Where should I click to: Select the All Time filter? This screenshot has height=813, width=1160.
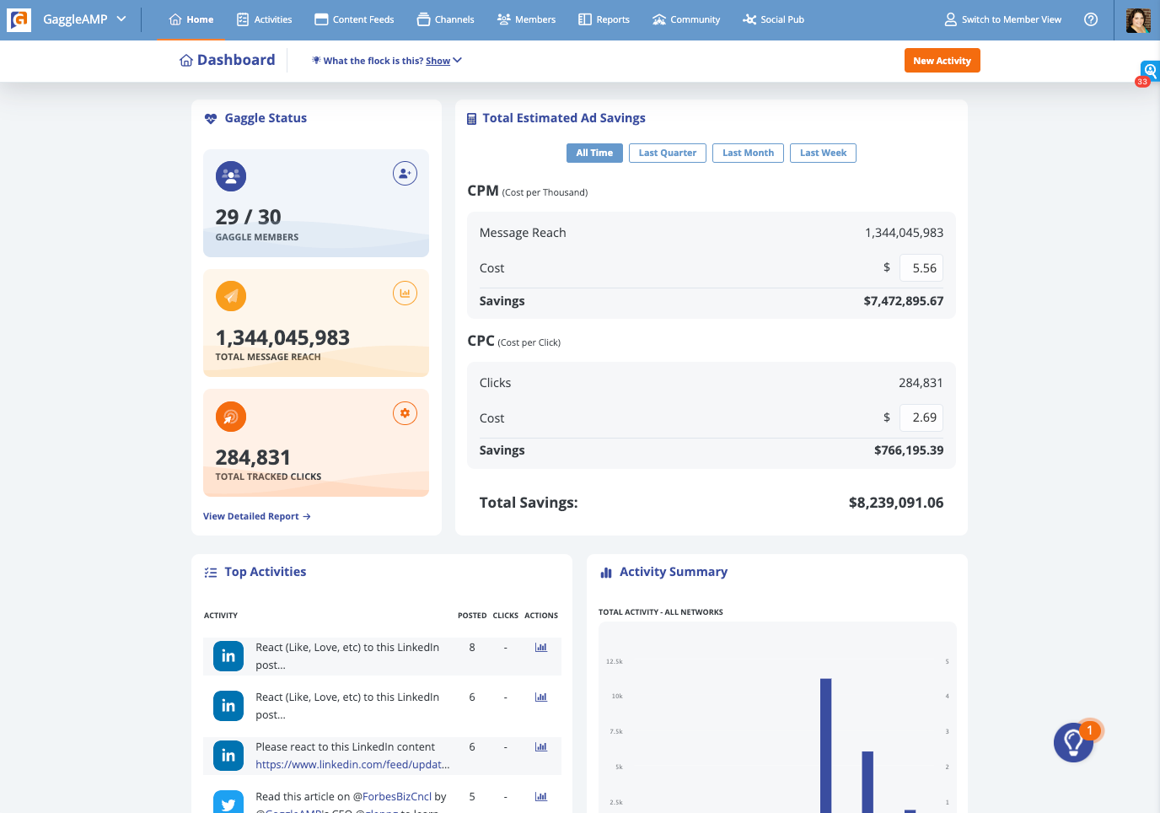click(x=594, y=153)
